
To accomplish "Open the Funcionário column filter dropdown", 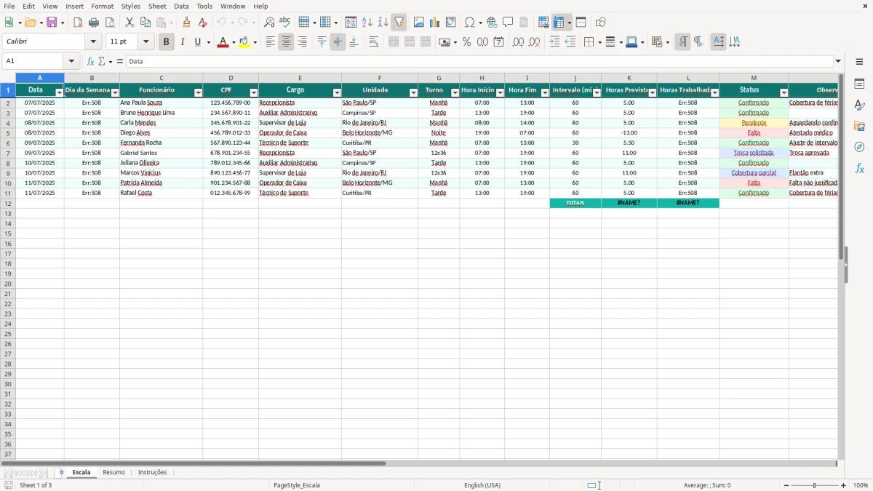I will (x=198, y=92).
